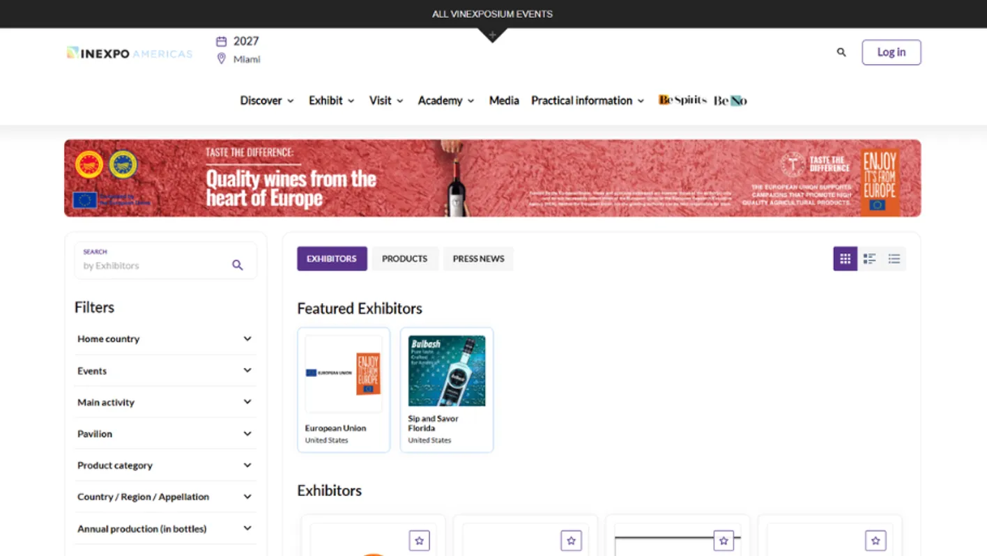Submit exhibitor search with the purple magnifier
Image resolution: width=987 pixels, height=556 pixels.
(x=238, y=265)
